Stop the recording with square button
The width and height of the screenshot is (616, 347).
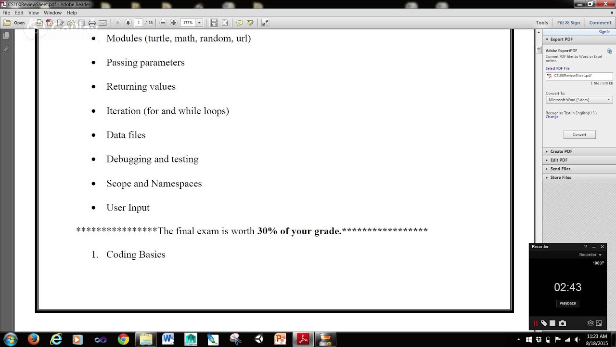[552, 323]
